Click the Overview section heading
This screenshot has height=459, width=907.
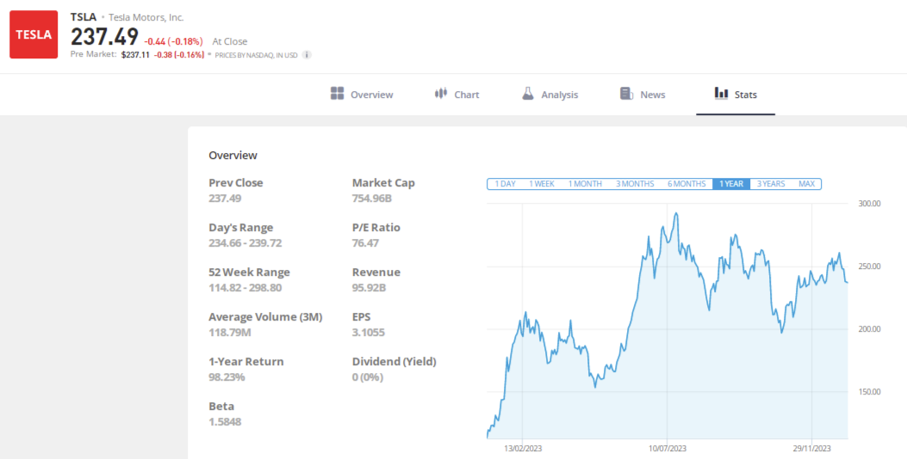[x=233, y=156]
